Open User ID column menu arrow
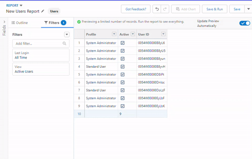 pyautogui.click(x=163, y=34)
